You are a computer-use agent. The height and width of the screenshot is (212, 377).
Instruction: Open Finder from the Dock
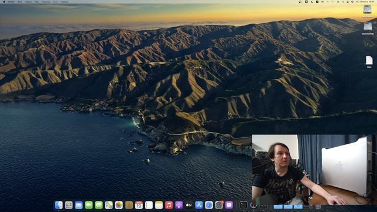(x=59, y=205)
